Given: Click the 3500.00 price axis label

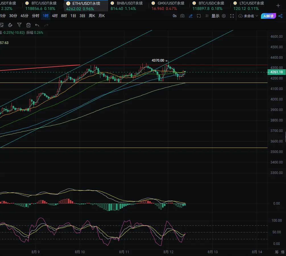Looking at the screenshot, I should point(277,152).
